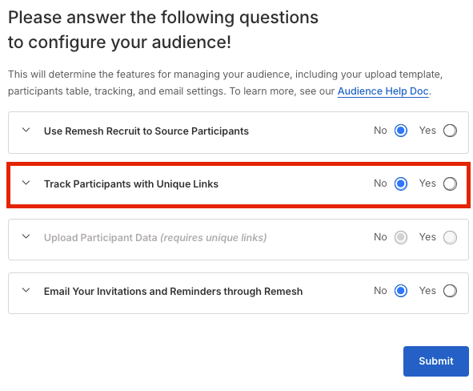Select Yes for Track Participants with Unique Links

(x=450, y=183)
